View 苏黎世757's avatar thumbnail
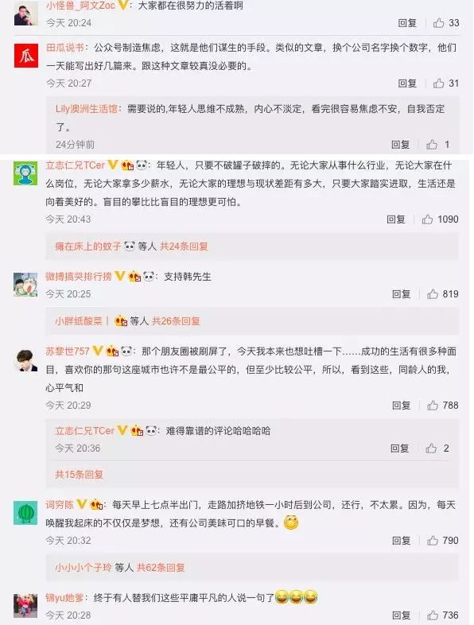Screen dimensions: 474x625 25,359
